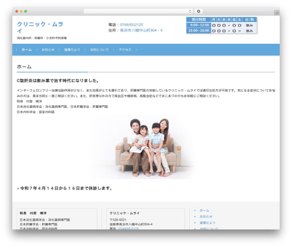Select the footer ホーム link

(x=204, y=210)
